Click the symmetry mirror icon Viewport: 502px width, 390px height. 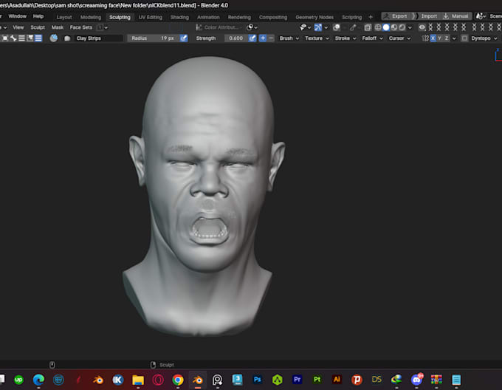(425, 38)
